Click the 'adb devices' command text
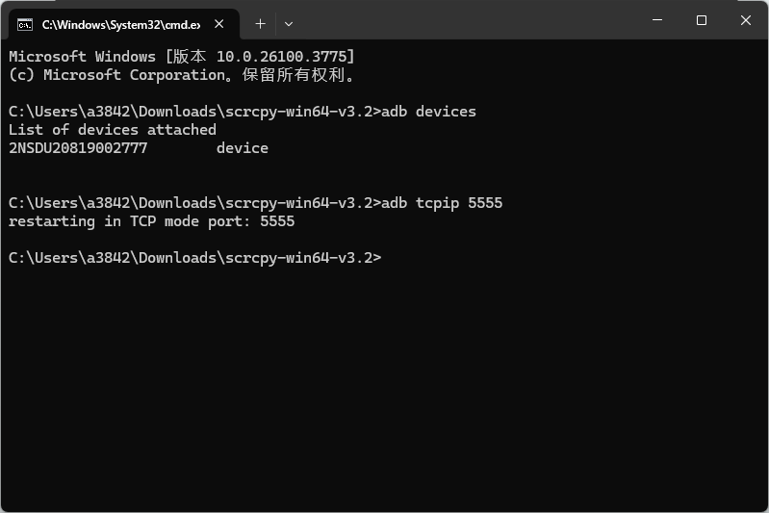 [x=428, y=112]
